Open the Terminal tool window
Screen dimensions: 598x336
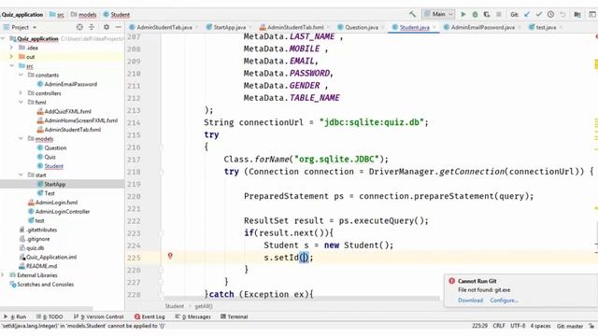coord(235,316)
